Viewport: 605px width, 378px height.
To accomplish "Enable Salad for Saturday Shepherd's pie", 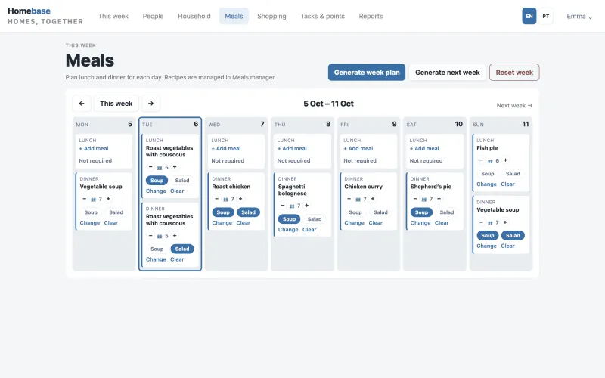I will point(447,212).
